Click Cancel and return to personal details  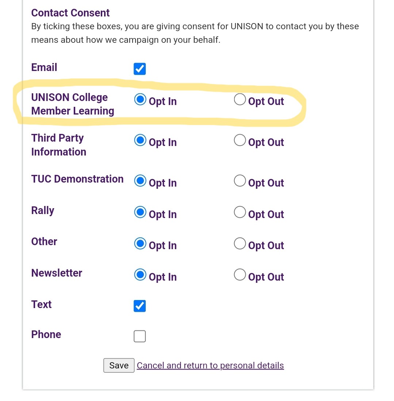click(x=210, y=366)
